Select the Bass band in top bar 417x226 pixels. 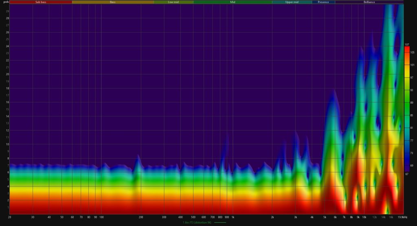tap(112, 2)
